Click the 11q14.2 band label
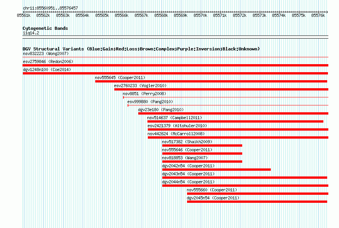This screenshot has width=339, height=228. [31, 33]
